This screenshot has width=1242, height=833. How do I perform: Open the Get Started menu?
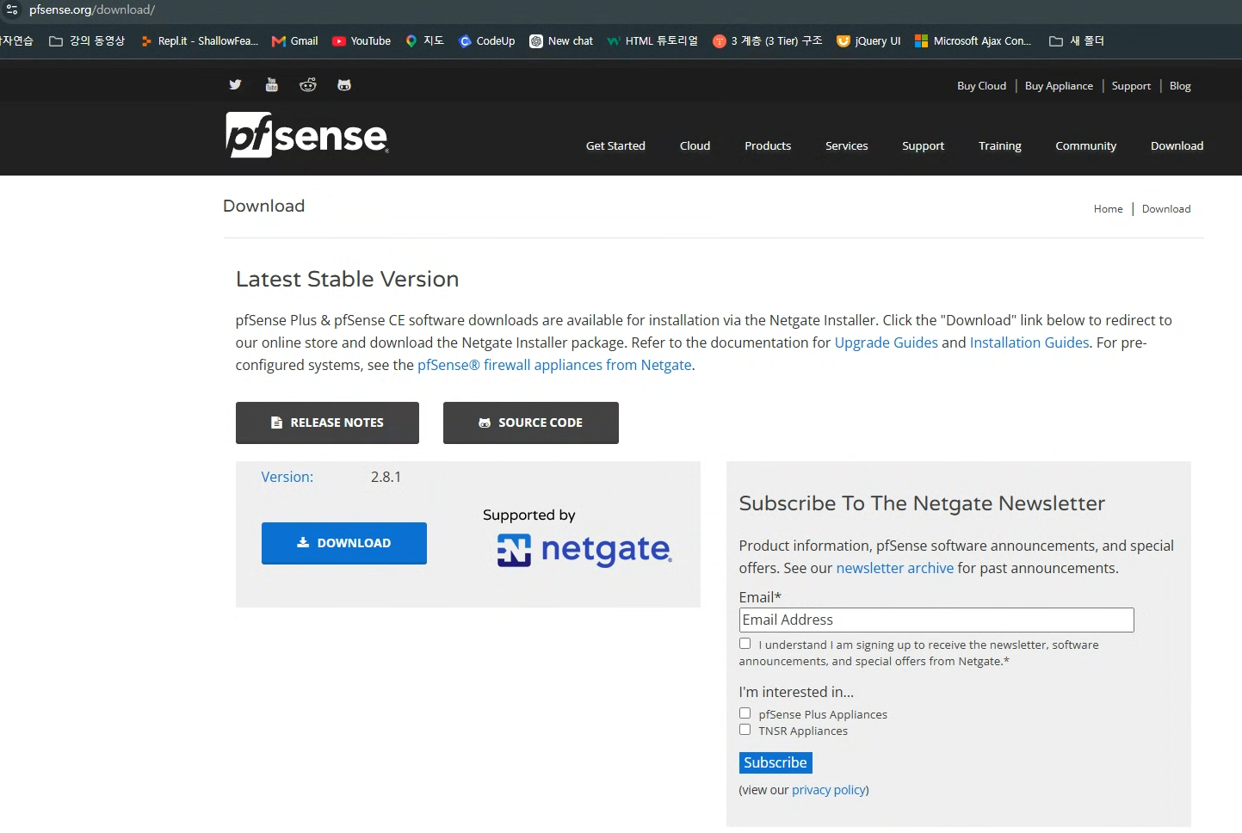pos(615,145)
